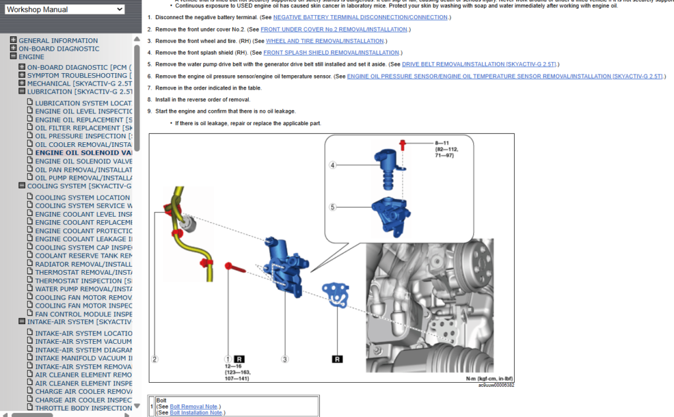Click the page icon beside OIL COOLER REMOVAL/INSTA
This screenshot has height=417, width=674.
30,144
